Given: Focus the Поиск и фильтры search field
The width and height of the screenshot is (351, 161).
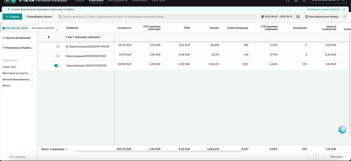Looking at the screenshot, I should pos(157,16).
